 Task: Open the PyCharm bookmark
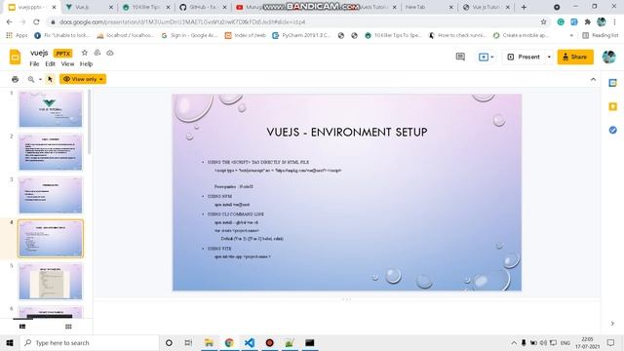coord(301,35)
